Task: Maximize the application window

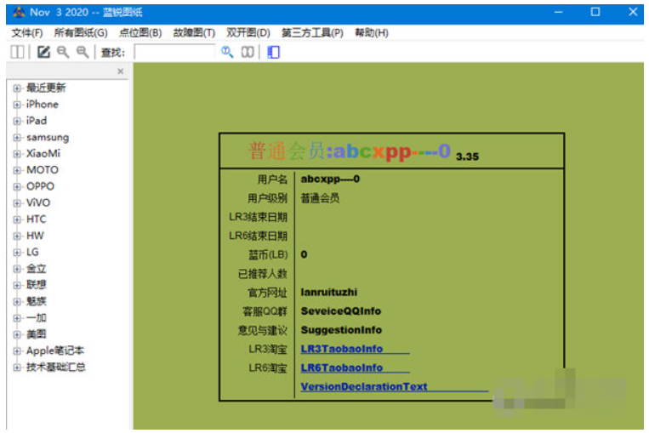Action: tap(595, 12)
